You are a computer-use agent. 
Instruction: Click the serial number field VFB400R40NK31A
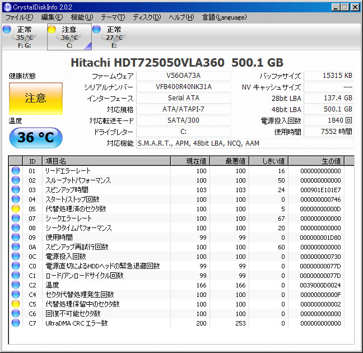pyautogui.click(x=183, y=87)
